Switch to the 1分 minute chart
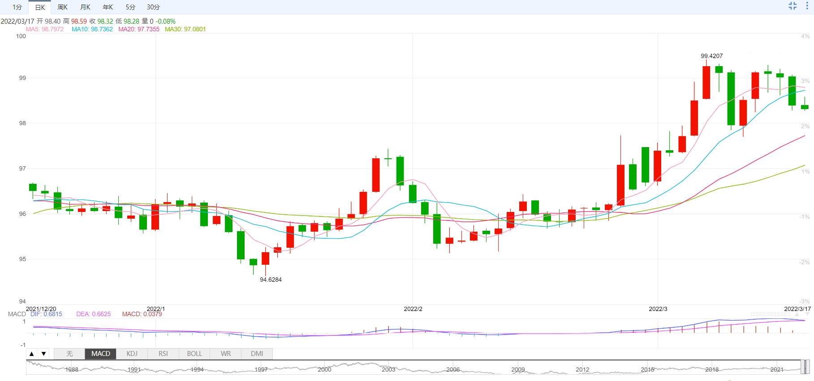The height and width of the screenshot is (381, 814). coord(17,7)
